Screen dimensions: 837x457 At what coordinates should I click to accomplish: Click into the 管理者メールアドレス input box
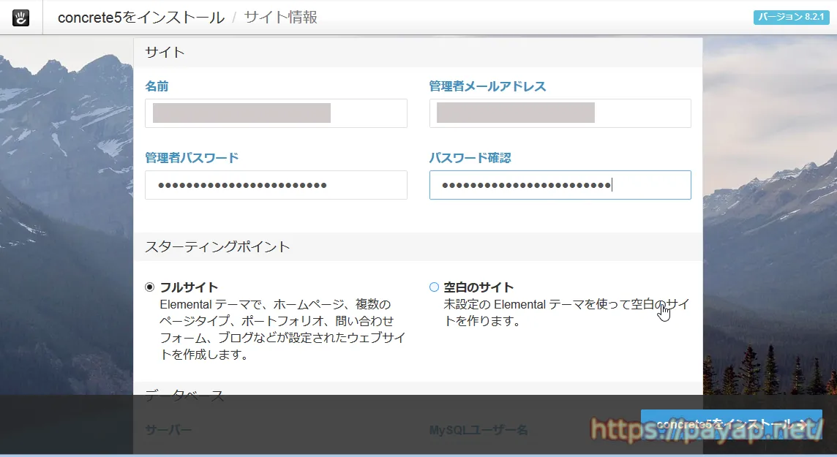[x=560, y=113]
